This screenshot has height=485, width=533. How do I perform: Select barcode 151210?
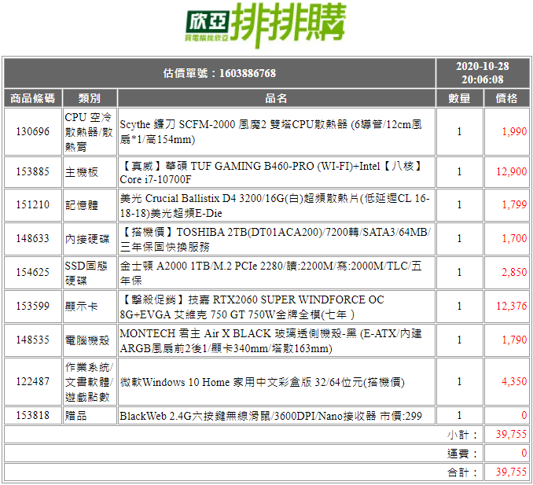coord(33,204)
